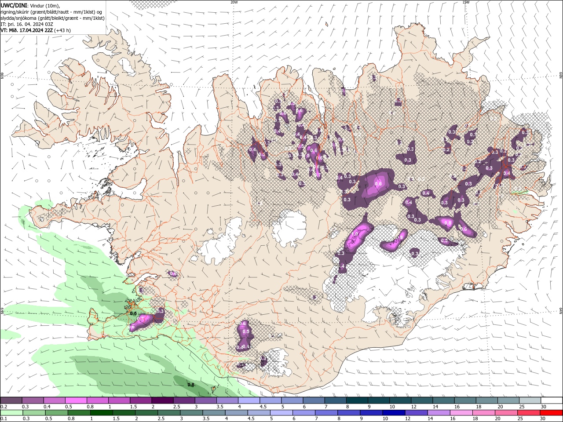The height and width of the screenshot is (422, 563).
Task: Click the "25" label beneath the light grey snow swatch
Action: click(522, 407)
